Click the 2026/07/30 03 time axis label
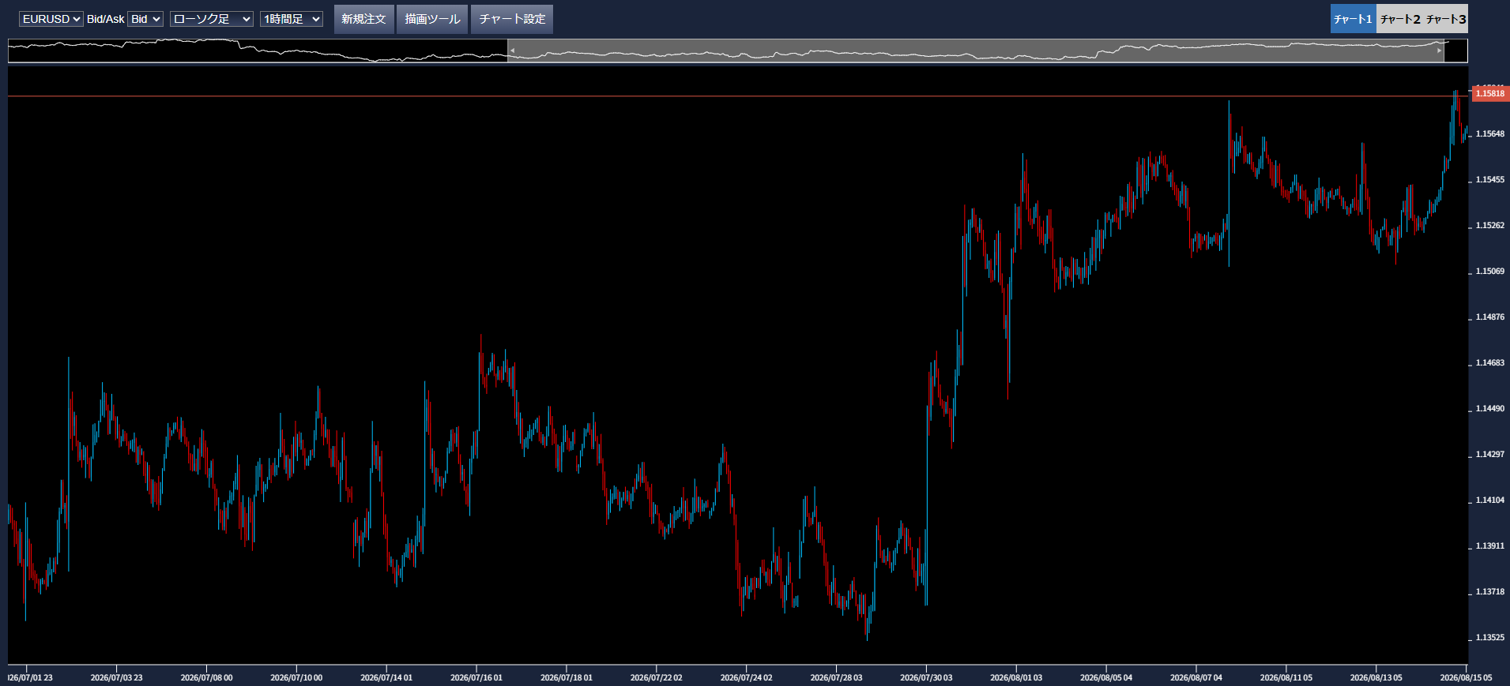This screenshot has height=686, width=1510. click(926, 678)
